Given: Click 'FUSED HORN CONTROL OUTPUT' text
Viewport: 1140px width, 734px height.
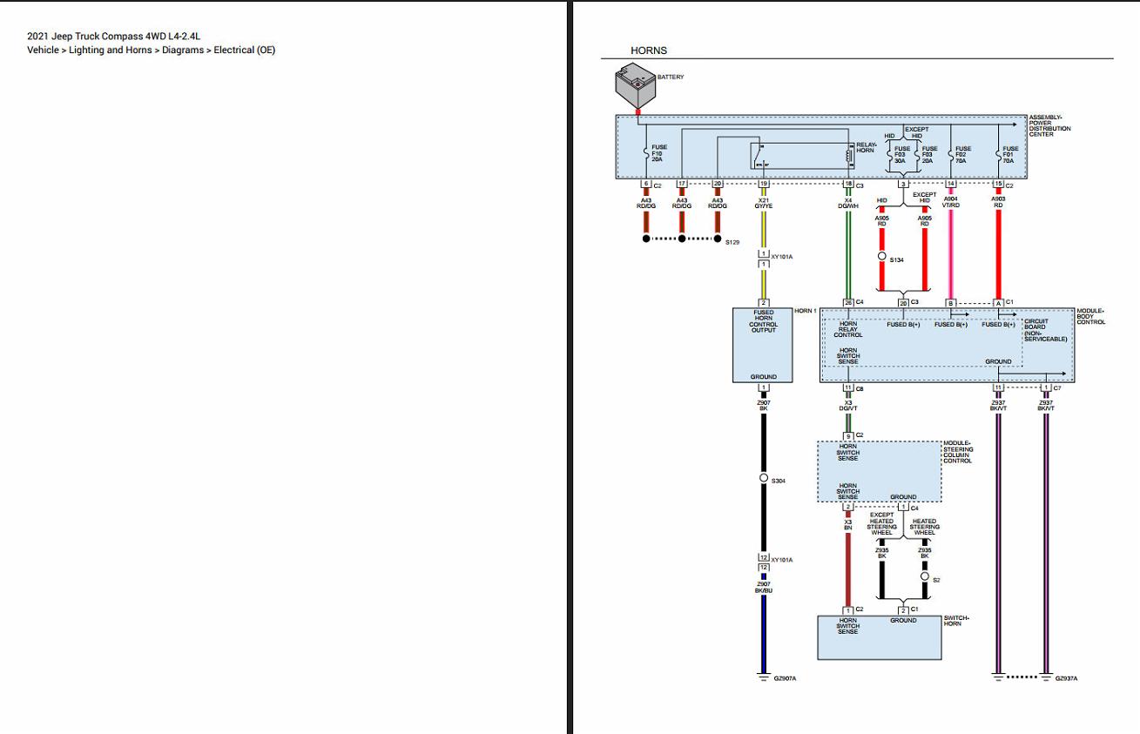Looking at the screenshot, I should [x=764, y=321].
